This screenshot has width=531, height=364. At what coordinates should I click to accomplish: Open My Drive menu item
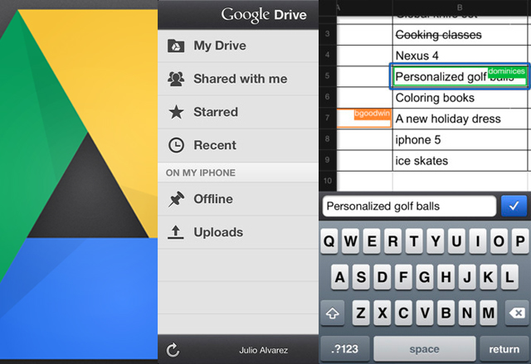pyautogui.click(x=238, y=46)
